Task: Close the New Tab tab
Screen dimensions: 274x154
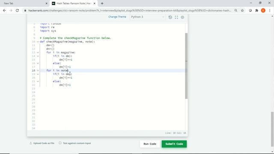Action: [x=46, y=3]
